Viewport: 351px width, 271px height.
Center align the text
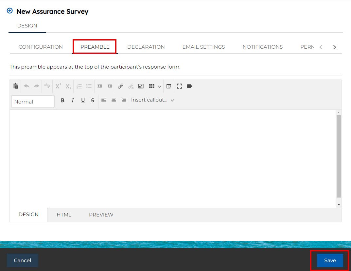point(114,101)
